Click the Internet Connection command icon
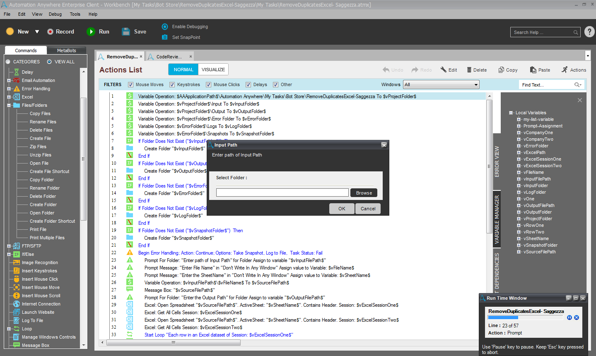The height and width of the screenshot is (356, 596). coord(17,304)
